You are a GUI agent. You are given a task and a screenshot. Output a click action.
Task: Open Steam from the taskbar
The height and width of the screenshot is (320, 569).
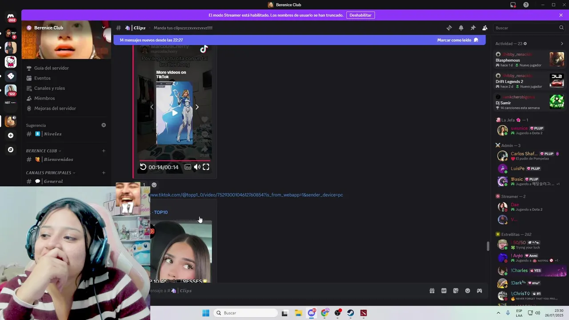351,313
